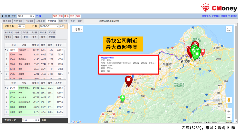Toggle the map fullscreen view

pos(229,29)
